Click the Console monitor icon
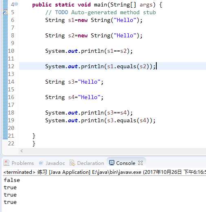Image resolution: width=206 pixels, height=212 pixels. (112, 163)
